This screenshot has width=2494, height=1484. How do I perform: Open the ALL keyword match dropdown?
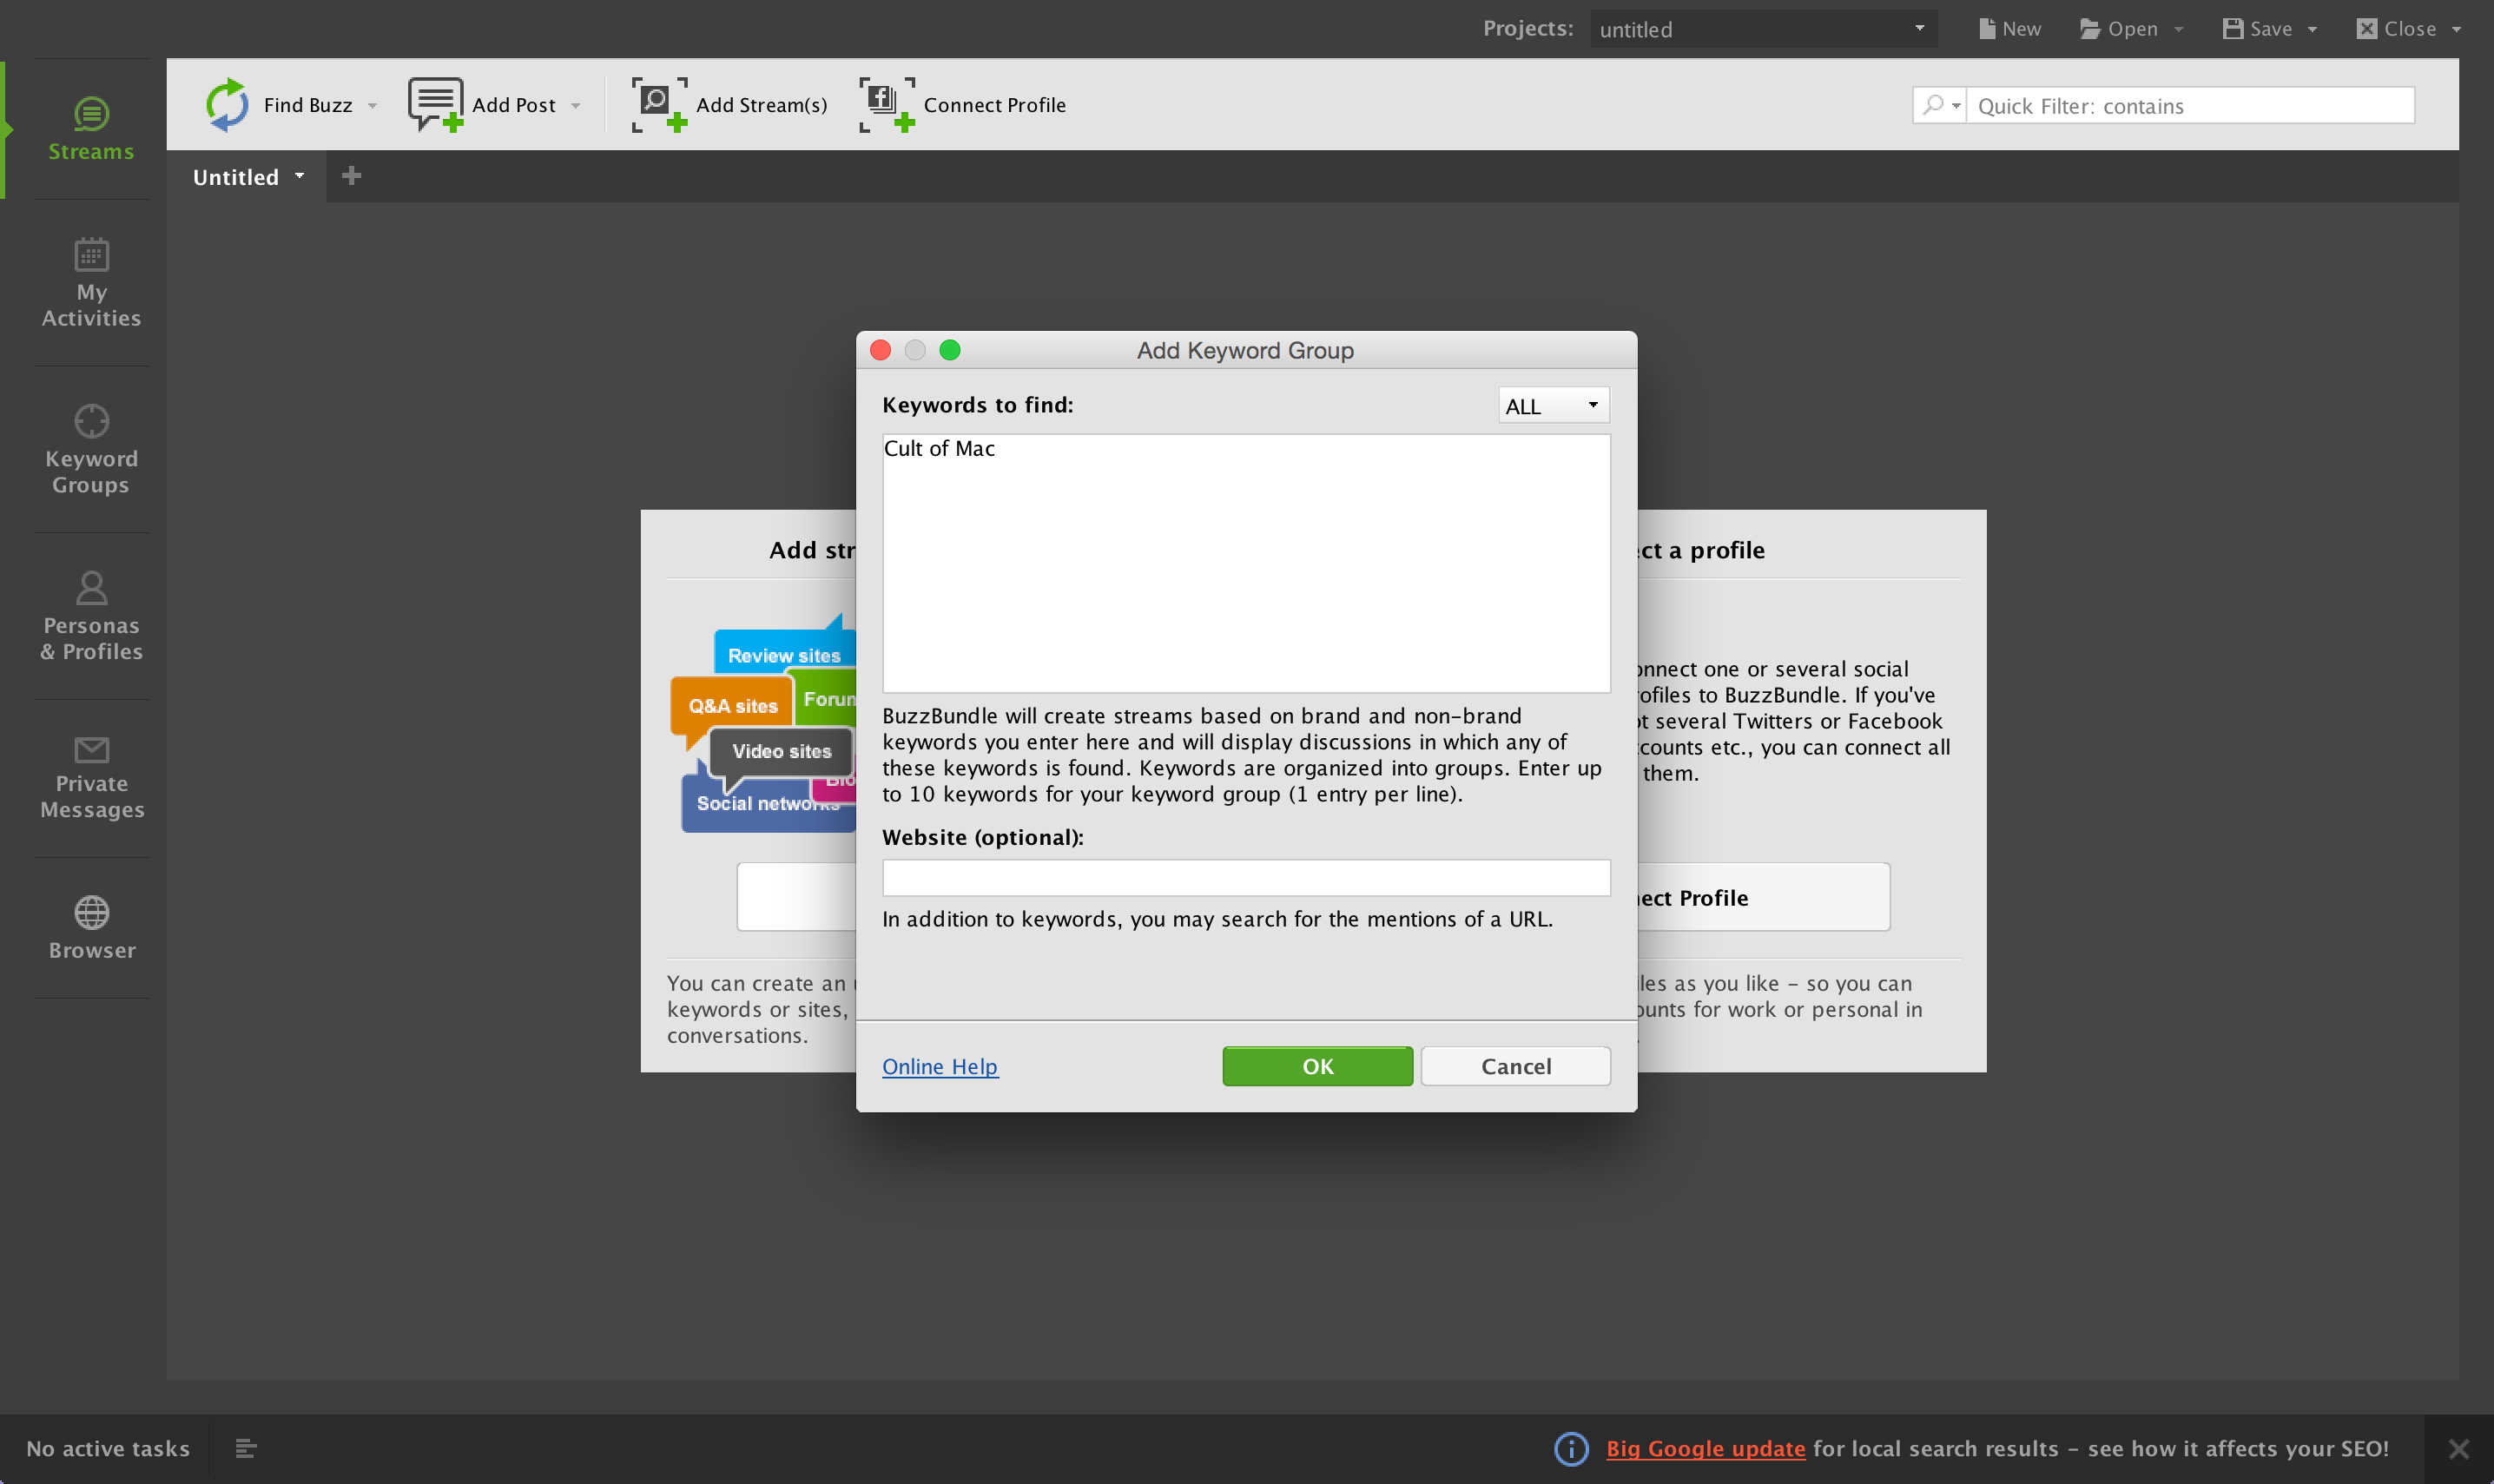(x=1551, y=405)
